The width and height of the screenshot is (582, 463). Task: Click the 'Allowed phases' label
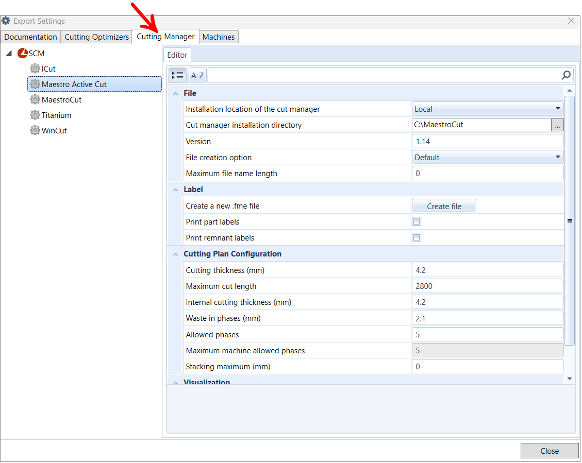coord(212,334)
